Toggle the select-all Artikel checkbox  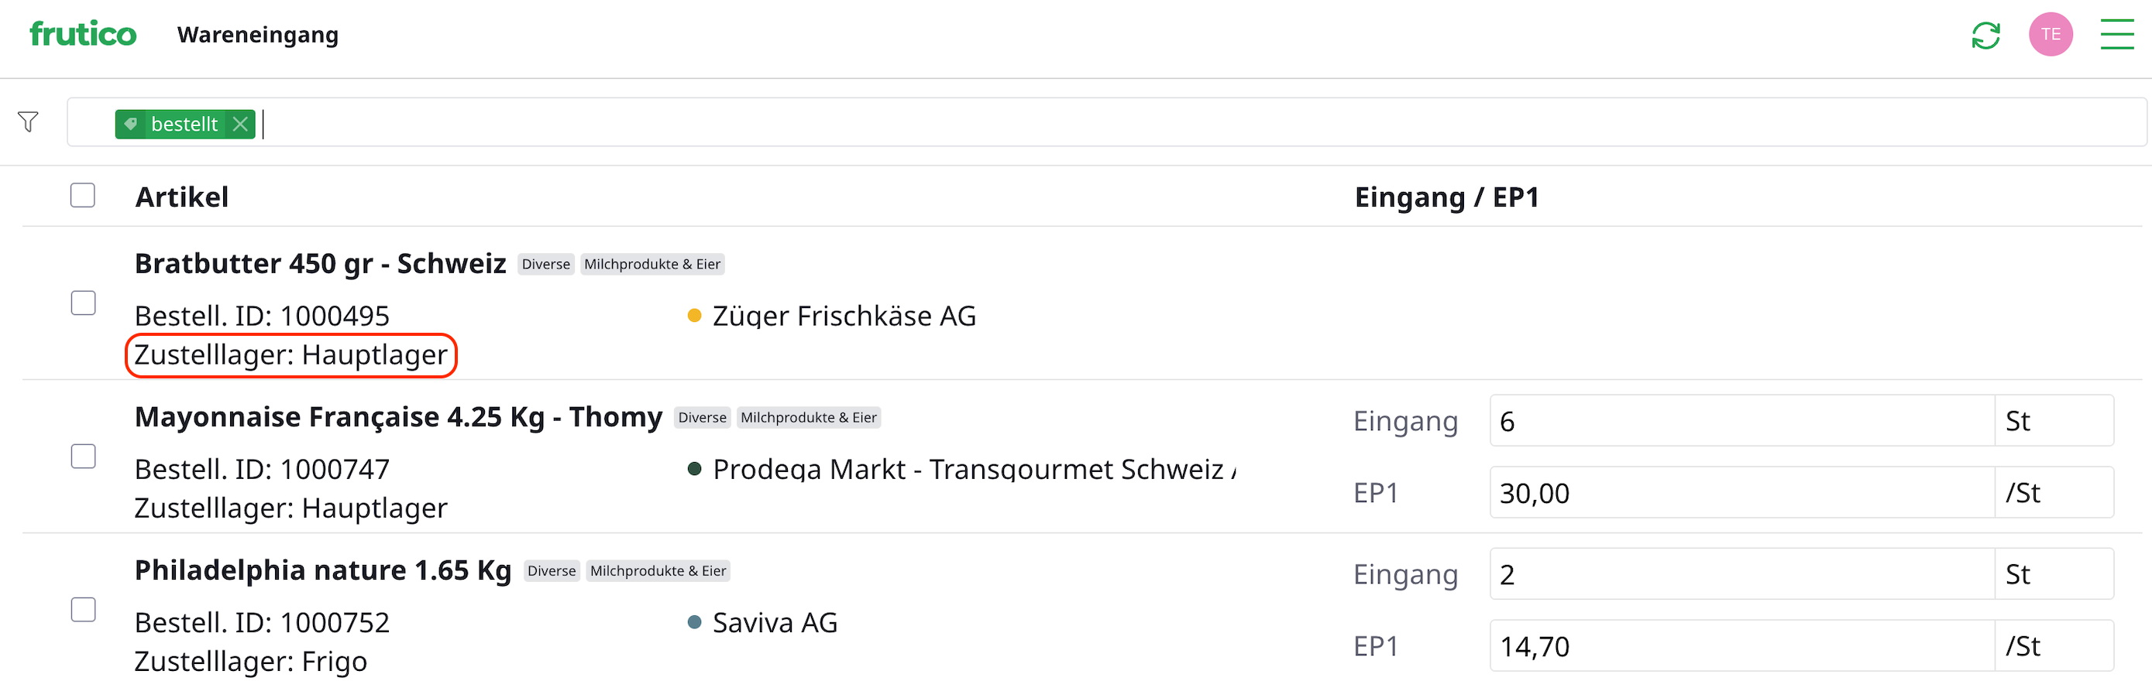point(83,195)
